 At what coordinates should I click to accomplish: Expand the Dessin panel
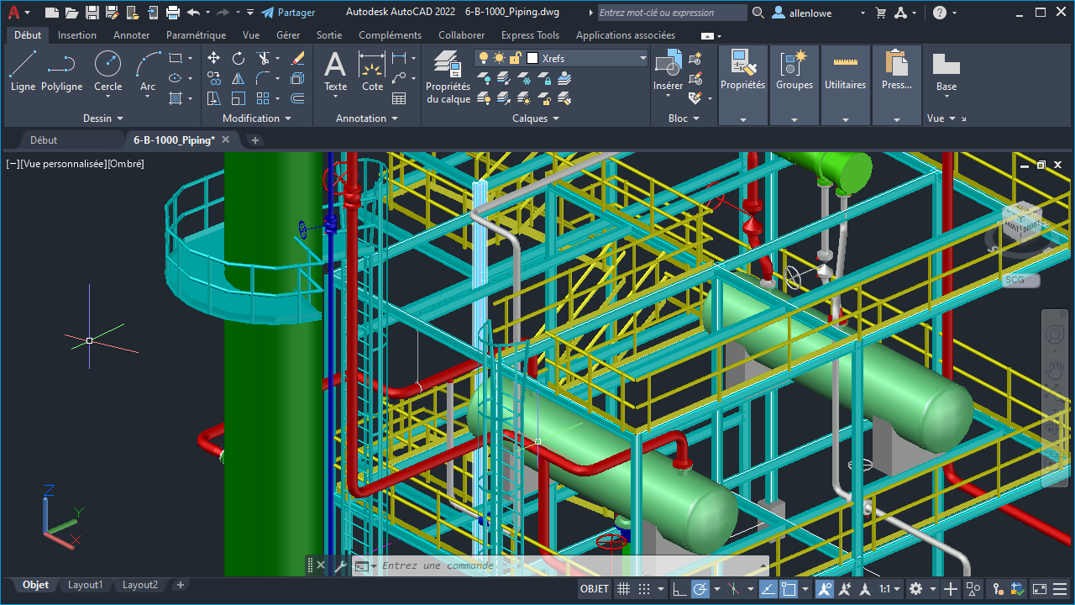[102, 118]
